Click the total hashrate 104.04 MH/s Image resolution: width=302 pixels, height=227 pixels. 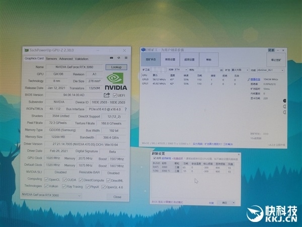(271, 79)
